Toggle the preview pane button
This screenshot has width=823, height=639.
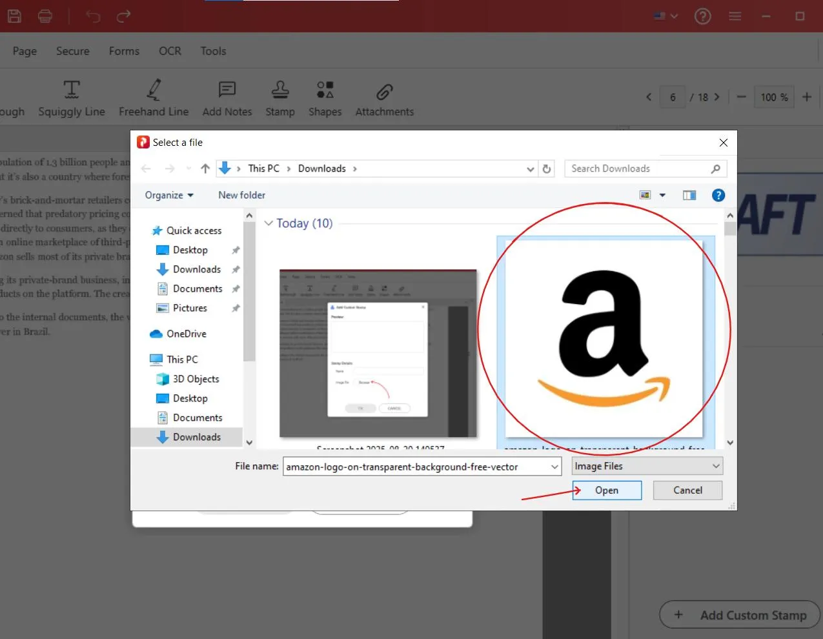(x=689, y=195)
